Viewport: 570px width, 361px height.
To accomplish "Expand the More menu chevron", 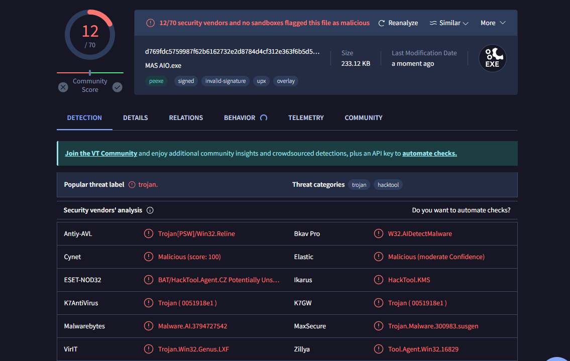I will 503,23.
